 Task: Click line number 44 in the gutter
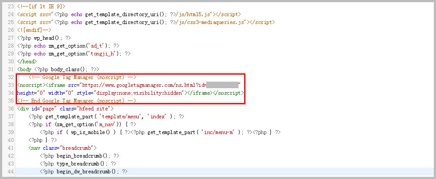[11, 172]
